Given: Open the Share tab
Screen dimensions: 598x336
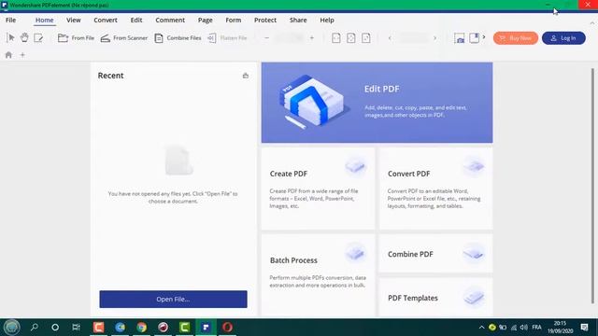Looking at the screenshot, I should [298, 20].
